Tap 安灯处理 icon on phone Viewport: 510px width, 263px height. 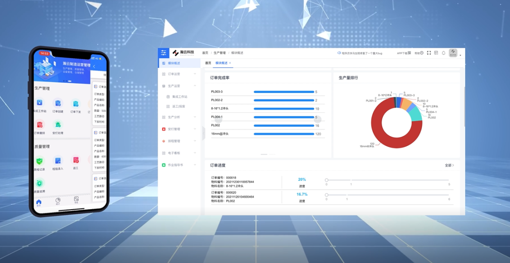point(58,125)
